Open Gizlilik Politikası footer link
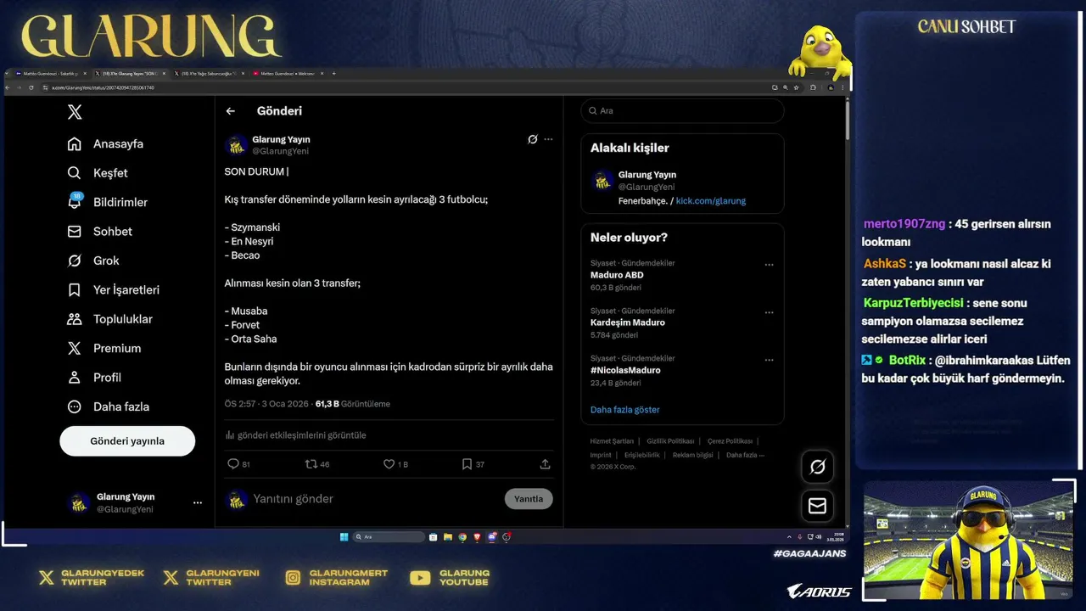This screenshot has width=1086, height=611. tap(670, 441)
